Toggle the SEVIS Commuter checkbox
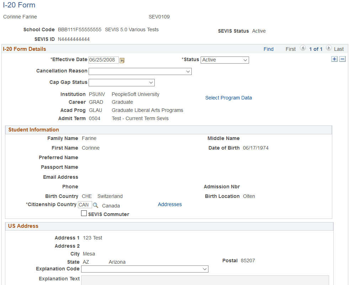The height and width of the screenshot is (285, 349). [84, 214]
